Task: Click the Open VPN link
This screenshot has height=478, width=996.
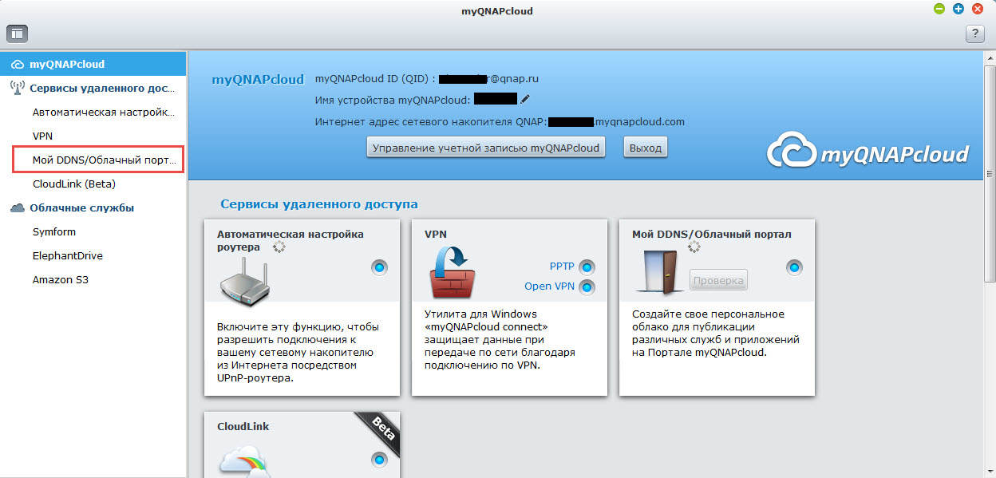Action: click(x=549, y=286)
